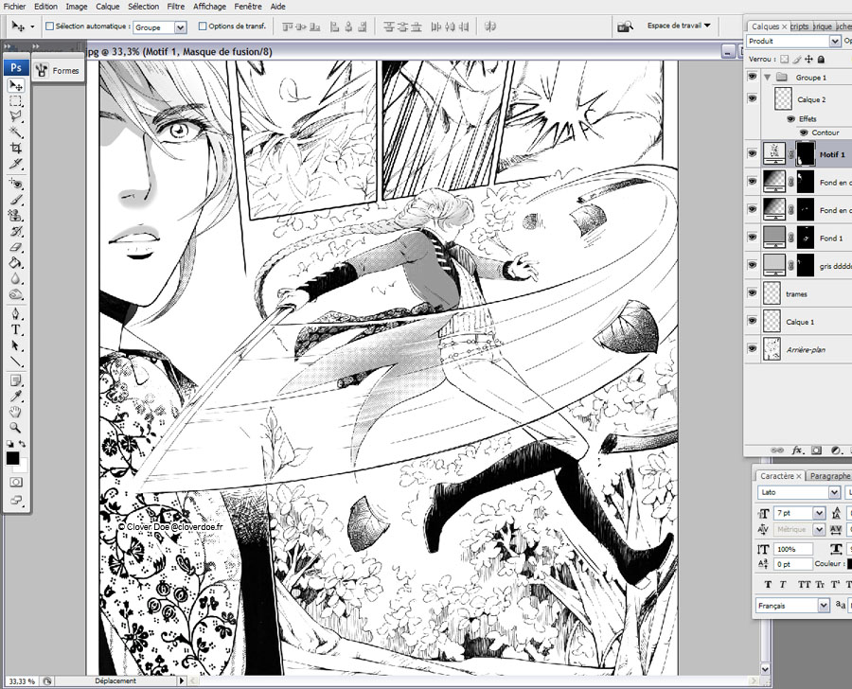Click the fx layer style icon
This screenshot has width=852, height=689.
point(796,450)
